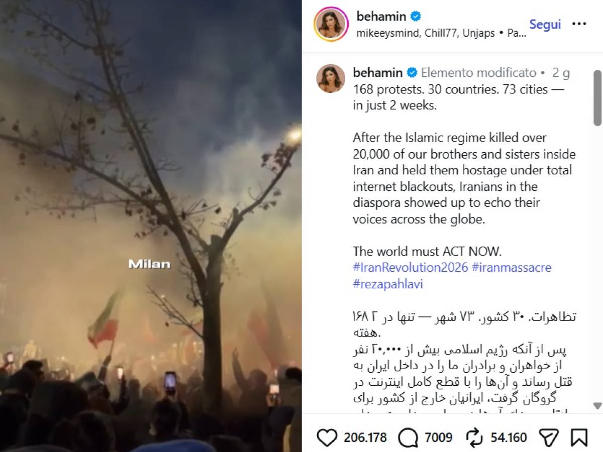
Task: Open the #iranmassacre hashtag
Action: point(512,267)
